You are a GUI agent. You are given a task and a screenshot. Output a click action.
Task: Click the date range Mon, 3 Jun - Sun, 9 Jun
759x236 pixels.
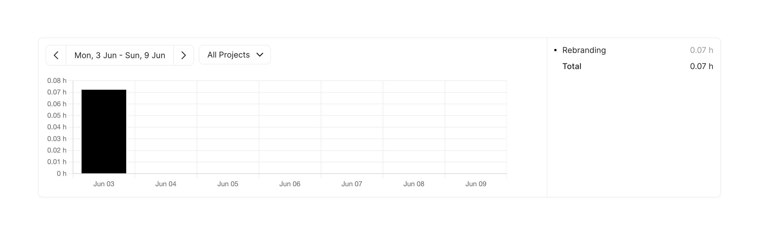pyautogui.click(x=120, y=55)
